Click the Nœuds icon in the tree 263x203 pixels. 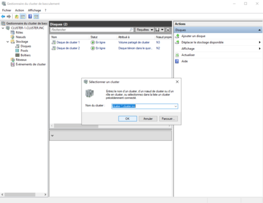[x=13, y=37]
